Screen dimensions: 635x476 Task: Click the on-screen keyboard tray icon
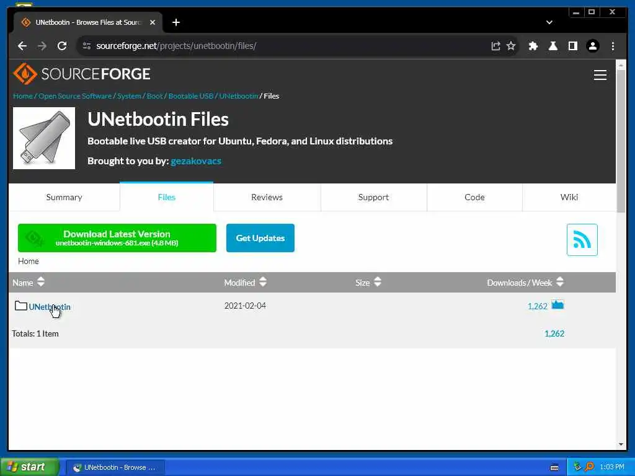point(554,467)
